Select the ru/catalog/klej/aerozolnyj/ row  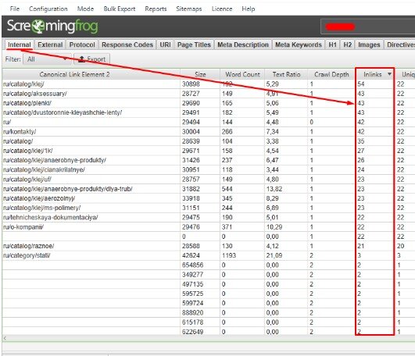click(209, 198)
